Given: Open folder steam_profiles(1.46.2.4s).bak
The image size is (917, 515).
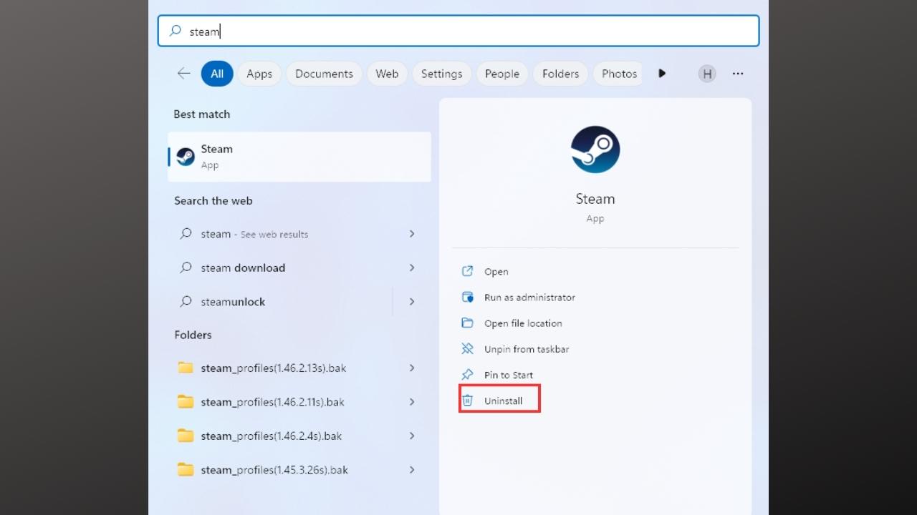Looking at the screenshot, I should (299, 436).
